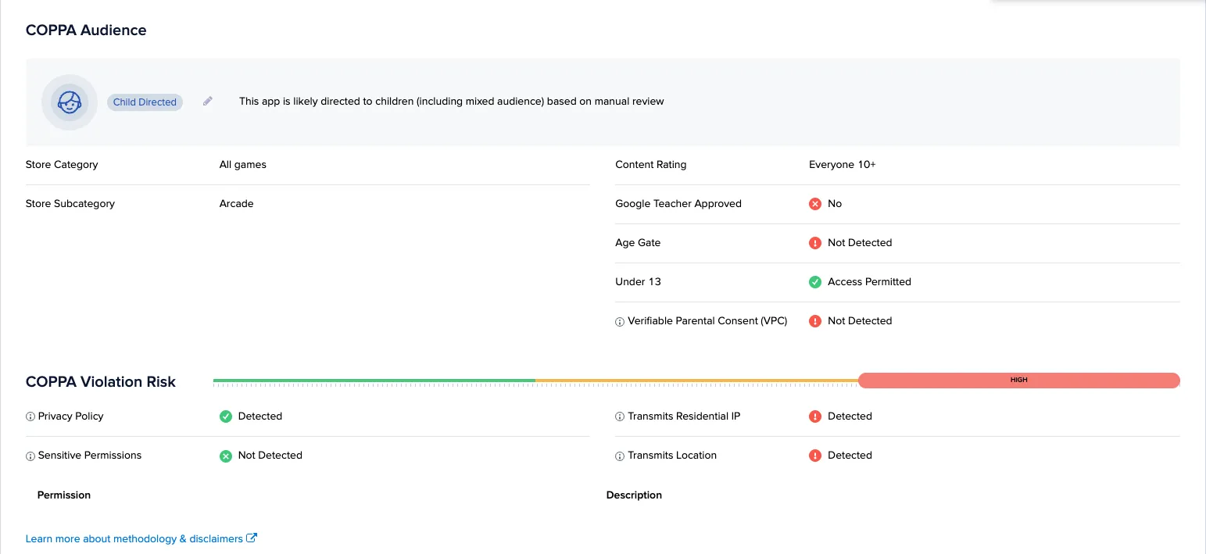This screenshot has height=554, width=1206.
Task: Edit the Child Directed classification pencil
Action: pos(208,102)
